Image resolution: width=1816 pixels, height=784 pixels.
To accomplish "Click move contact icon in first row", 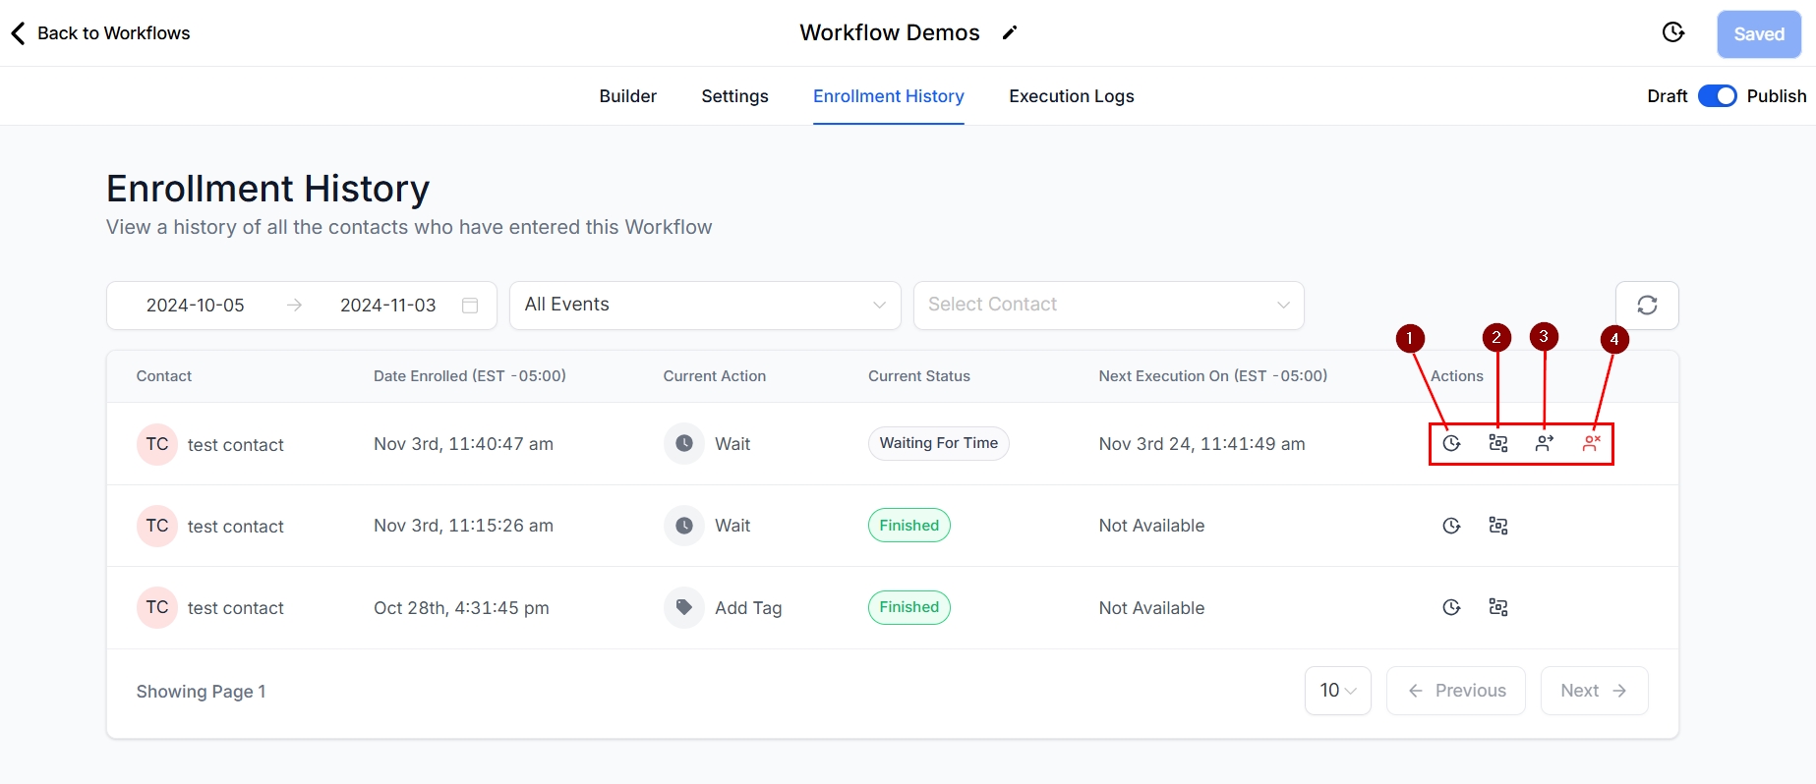I will (1545, 444).
